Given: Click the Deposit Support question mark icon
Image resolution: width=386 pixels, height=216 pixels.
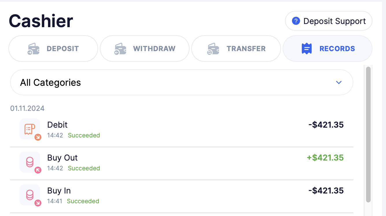Looking at the screenshot, I should 296,21.
